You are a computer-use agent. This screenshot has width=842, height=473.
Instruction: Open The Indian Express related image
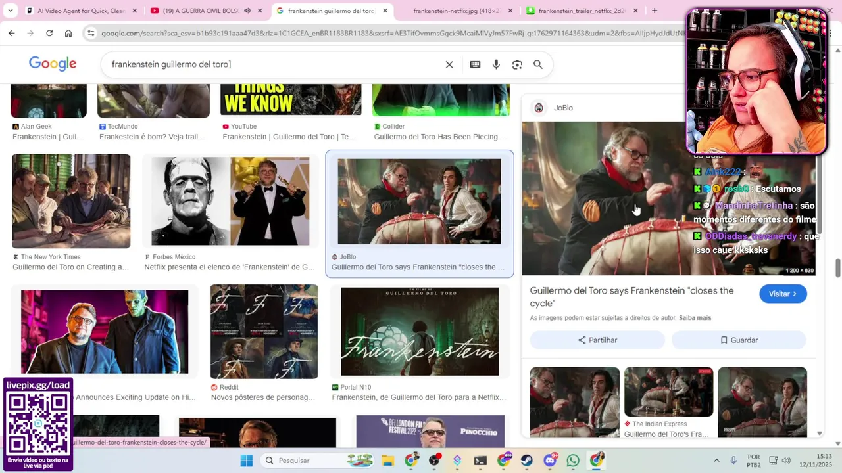[668, 392]
